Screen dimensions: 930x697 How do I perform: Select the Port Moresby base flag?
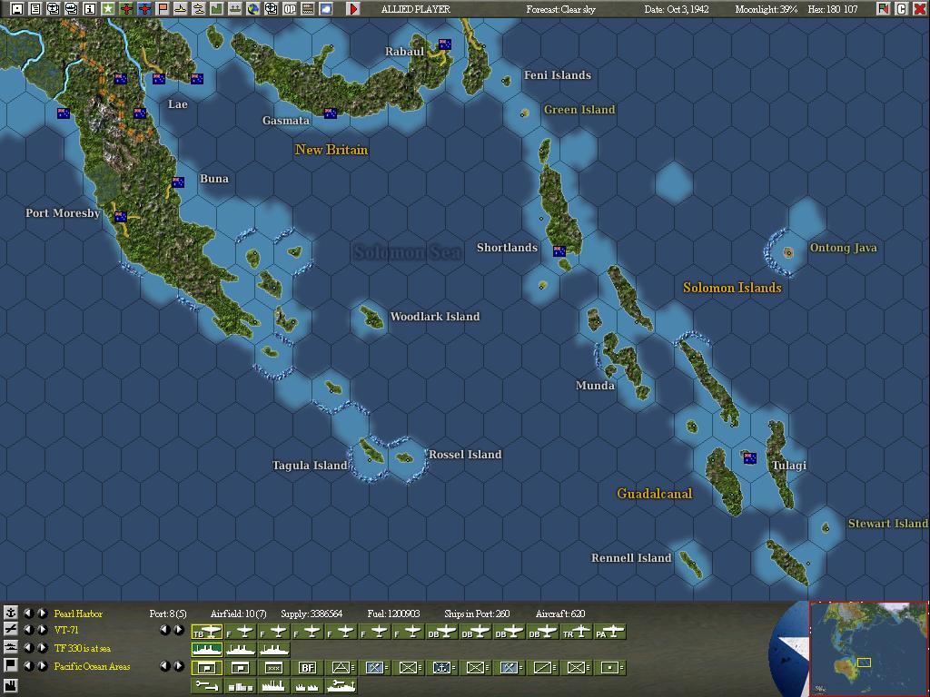coord(121,217)
